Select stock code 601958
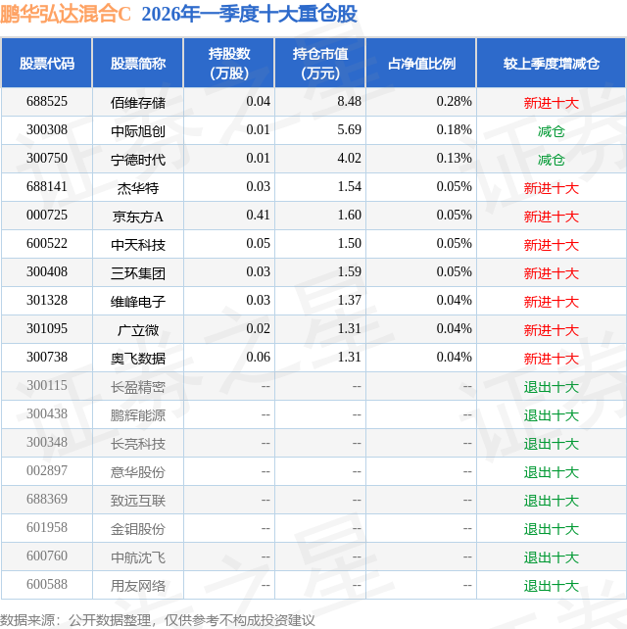The image size is (627, 629). tap(47, 529)
